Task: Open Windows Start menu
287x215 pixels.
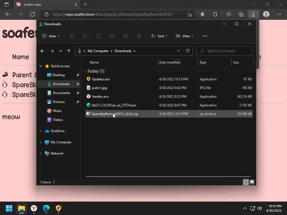Action: 9,208
